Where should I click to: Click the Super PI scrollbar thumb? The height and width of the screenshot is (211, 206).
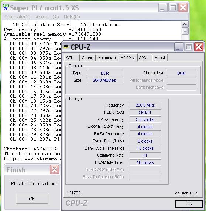pos(185,31)
